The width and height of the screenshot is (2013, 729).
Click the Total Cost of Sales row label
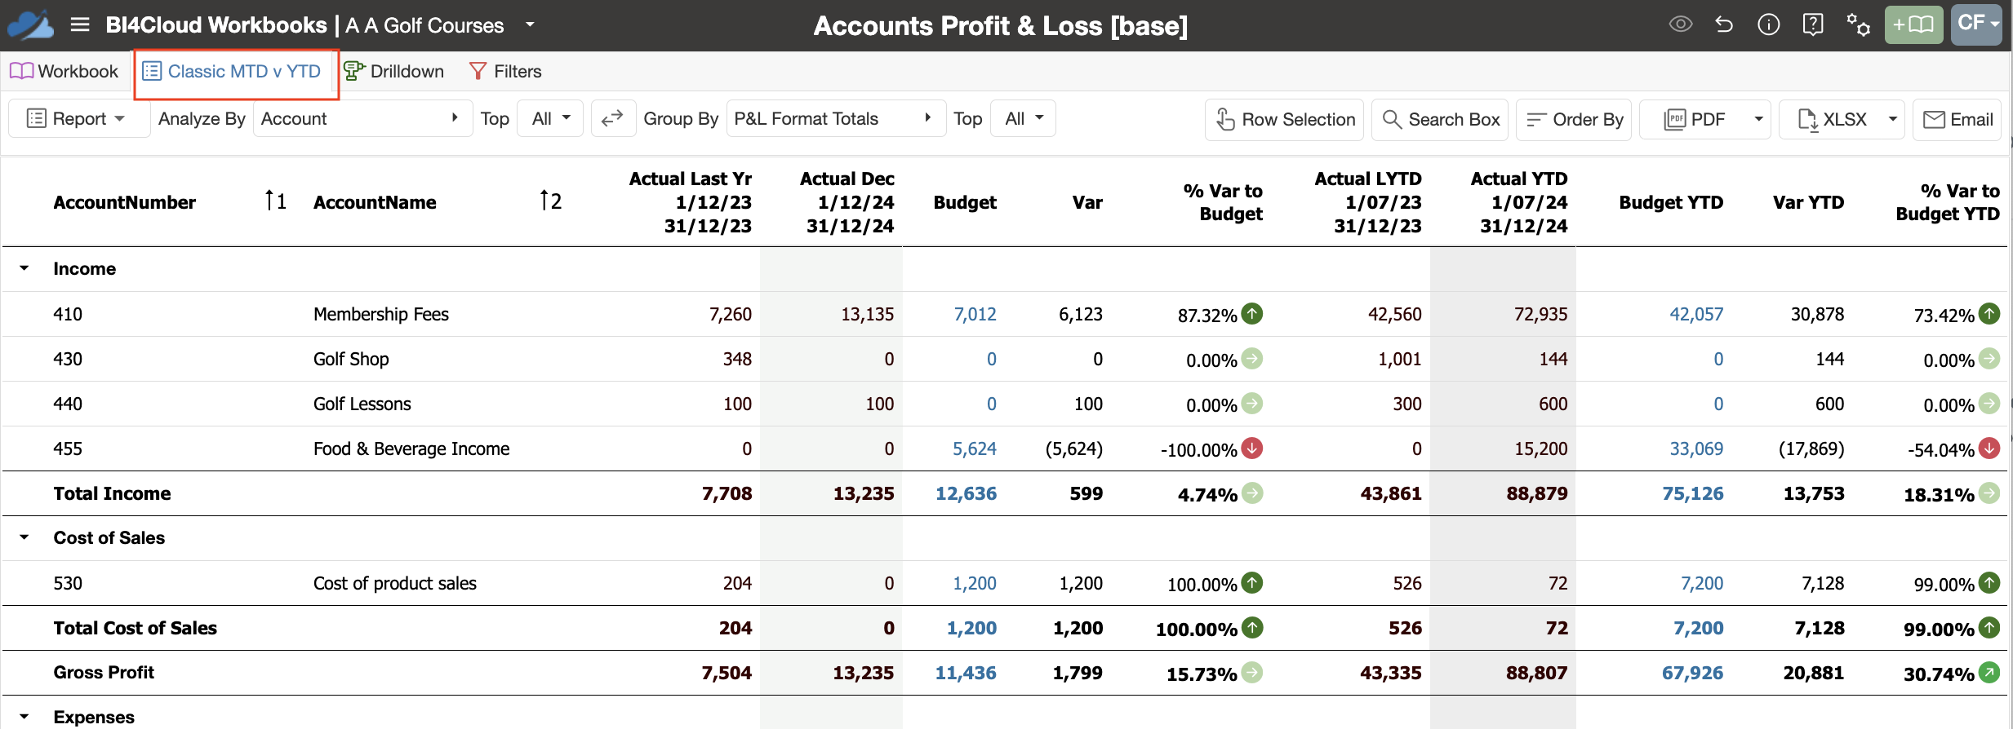coord(135,628)
